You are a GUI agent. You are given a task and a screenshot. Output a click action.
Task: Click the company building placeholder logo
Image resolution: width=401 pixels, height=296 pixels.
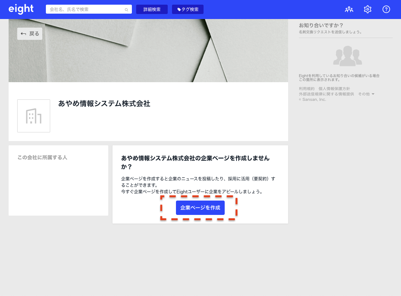[x=34, y=116]
